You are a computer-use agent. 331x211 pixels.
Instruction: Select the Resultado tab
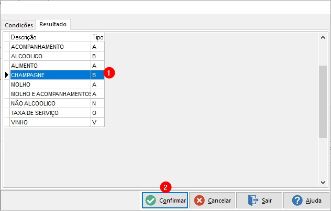(53, 24)
